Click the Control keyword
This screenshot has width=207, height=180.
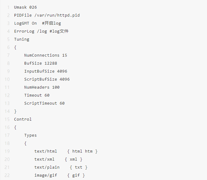(23, 119)
